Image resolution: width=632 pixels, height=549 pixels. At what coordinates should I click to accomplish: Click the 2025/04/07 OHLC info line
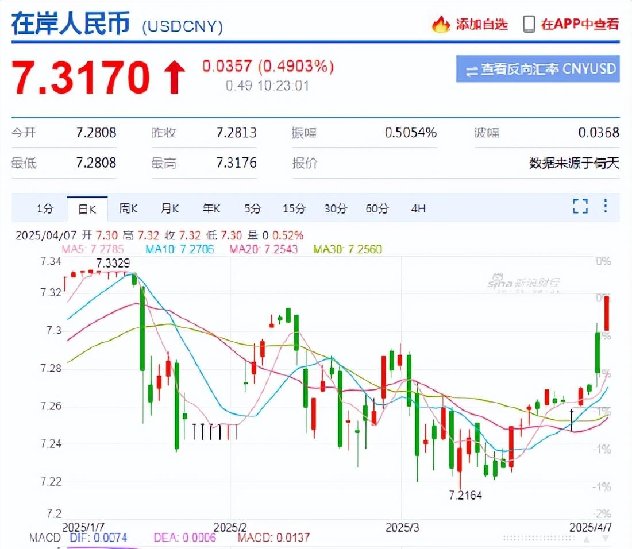tap(160, 235)
